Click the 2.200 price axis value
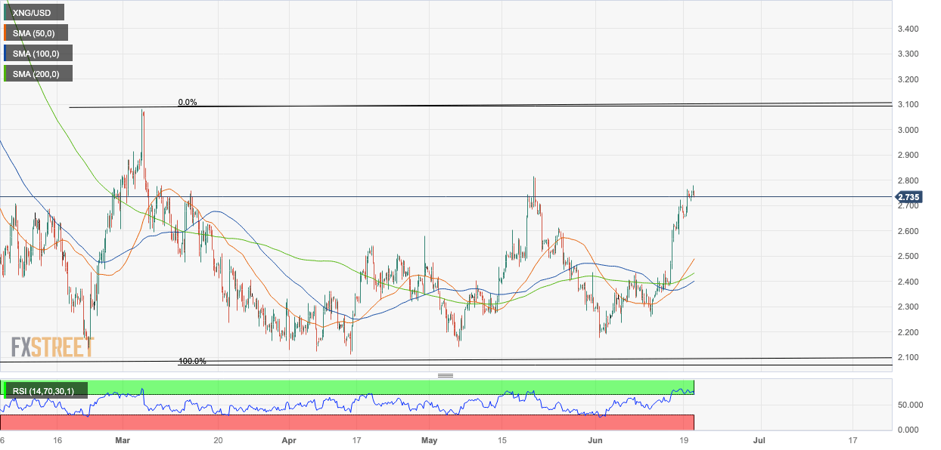Viewport: 941px width, 450px height. [908, 332]
